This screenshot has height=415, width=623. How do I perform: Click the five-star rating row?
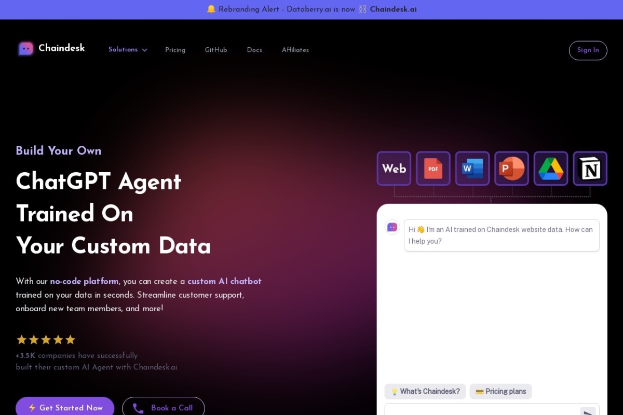[x=46, y=339]
